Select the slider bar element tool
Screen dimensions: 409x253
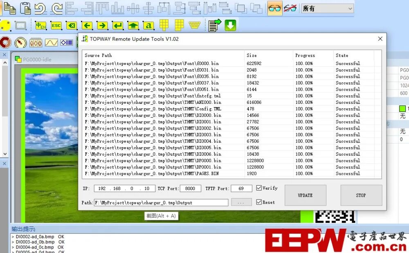pyautogui.click(x=67, y=43)
